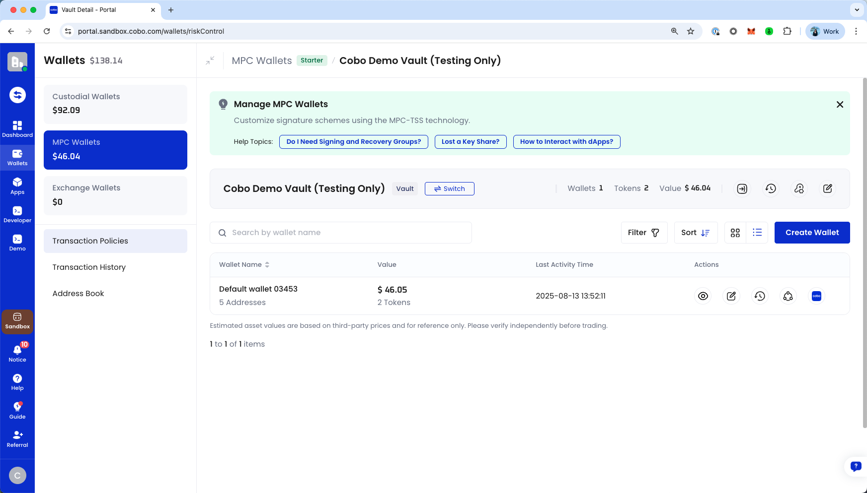Open the Developer console icon

click(x=17, y=214)
